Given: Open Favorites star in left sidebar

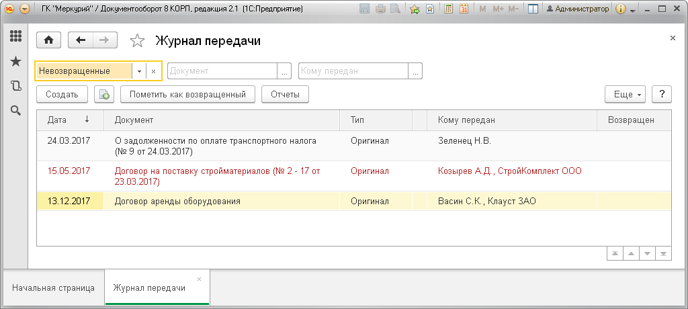Looking at the screenshot, I should point(16,61).
